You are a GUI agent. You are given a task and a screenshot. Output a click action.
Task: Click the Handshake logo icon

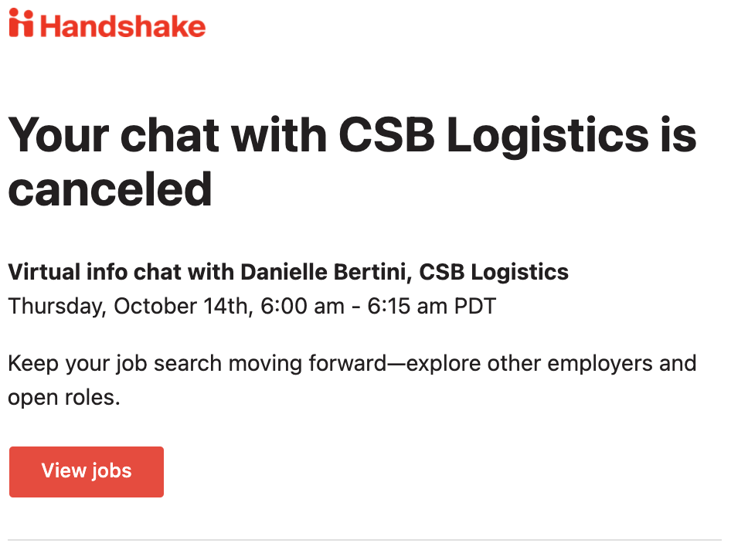[x=21, y=22]
